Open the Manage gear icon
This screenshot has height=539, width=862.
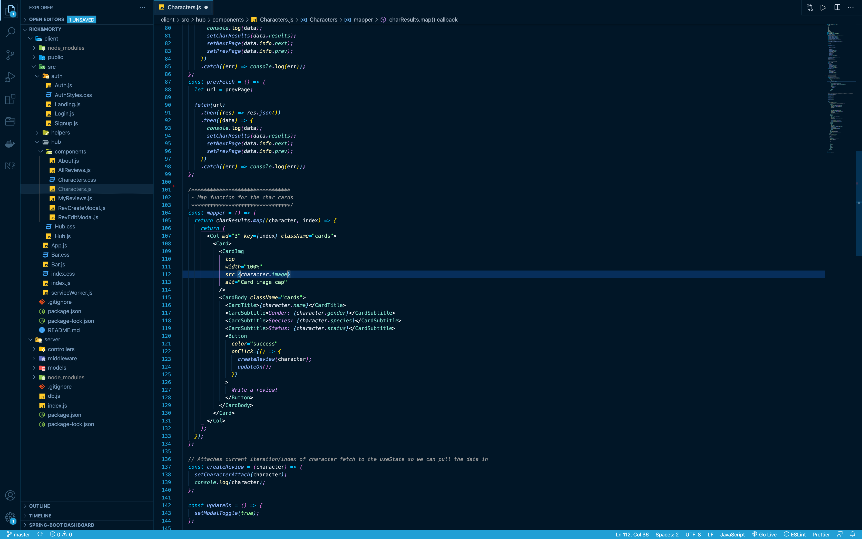10,518
